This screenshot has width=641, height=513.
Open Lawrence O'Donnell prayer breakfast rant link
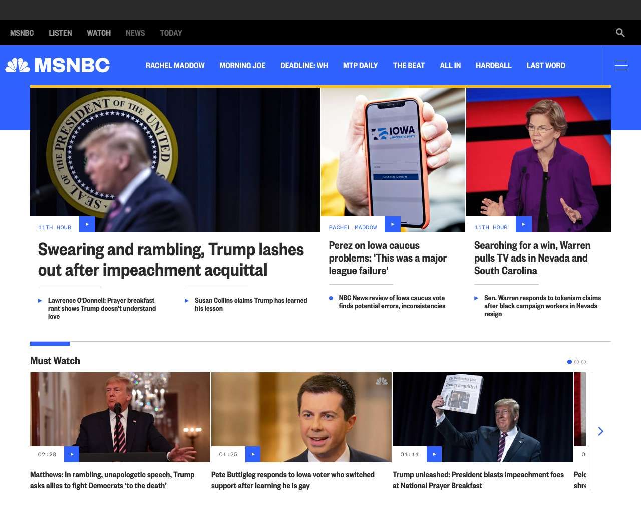(102, 308)
